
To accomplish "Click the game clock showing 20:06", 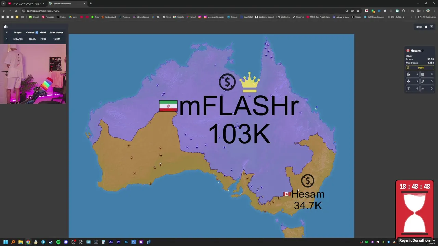I will 419,27.
